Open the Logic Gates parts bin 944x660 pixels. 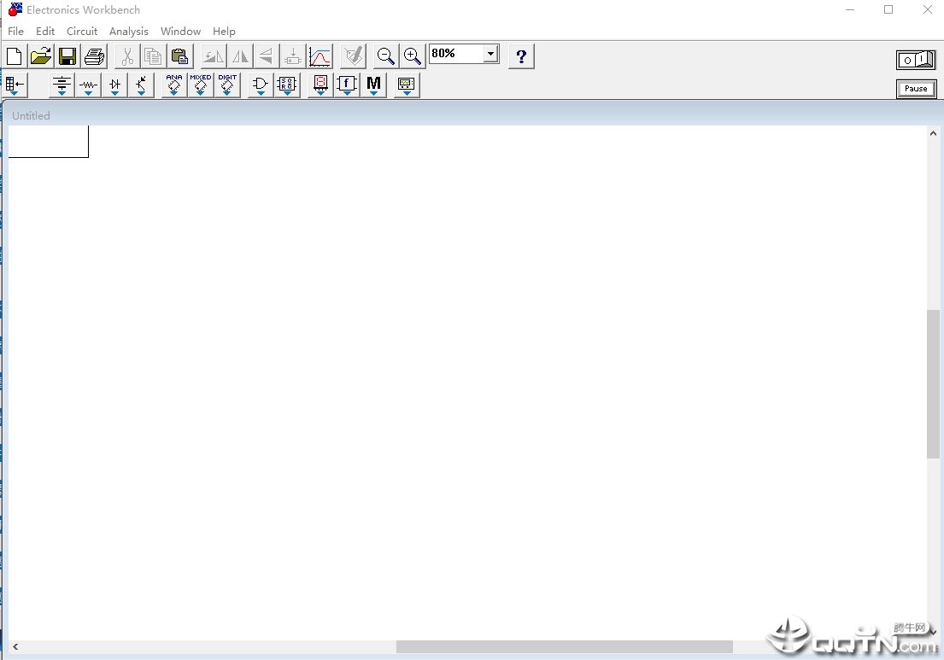(261, 85)
